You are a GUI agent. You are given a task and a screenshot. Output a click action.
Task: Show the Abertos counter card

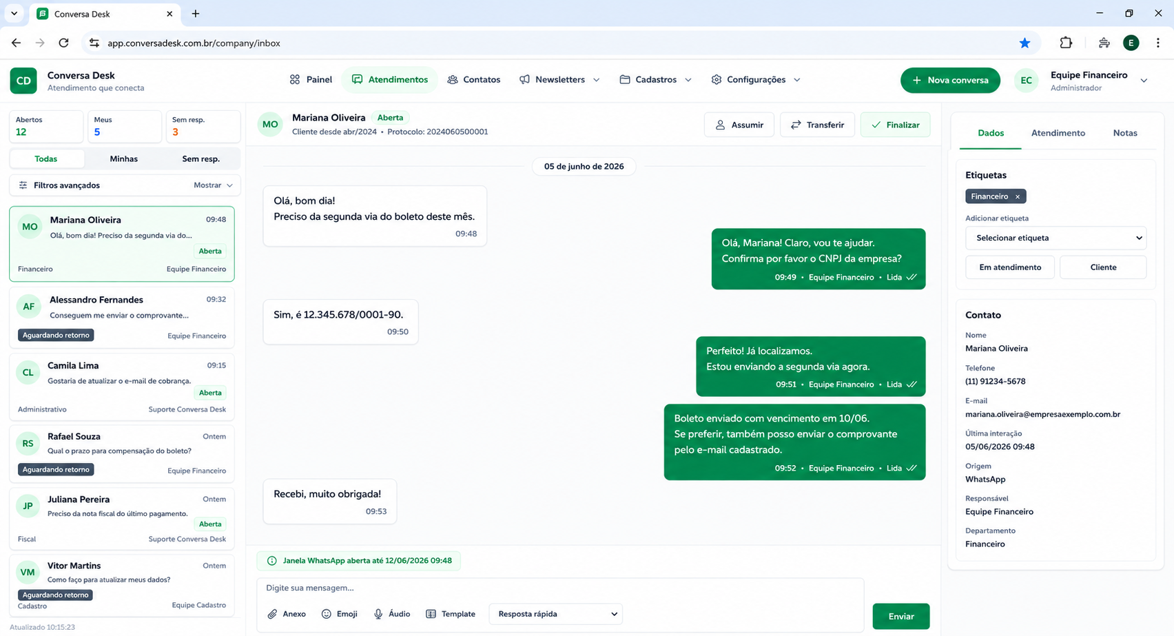[46, 126]
